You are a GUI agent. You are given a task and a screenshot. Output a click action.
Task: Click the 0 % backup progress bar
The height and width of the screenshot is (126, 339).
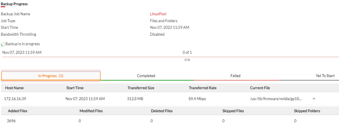170,57
